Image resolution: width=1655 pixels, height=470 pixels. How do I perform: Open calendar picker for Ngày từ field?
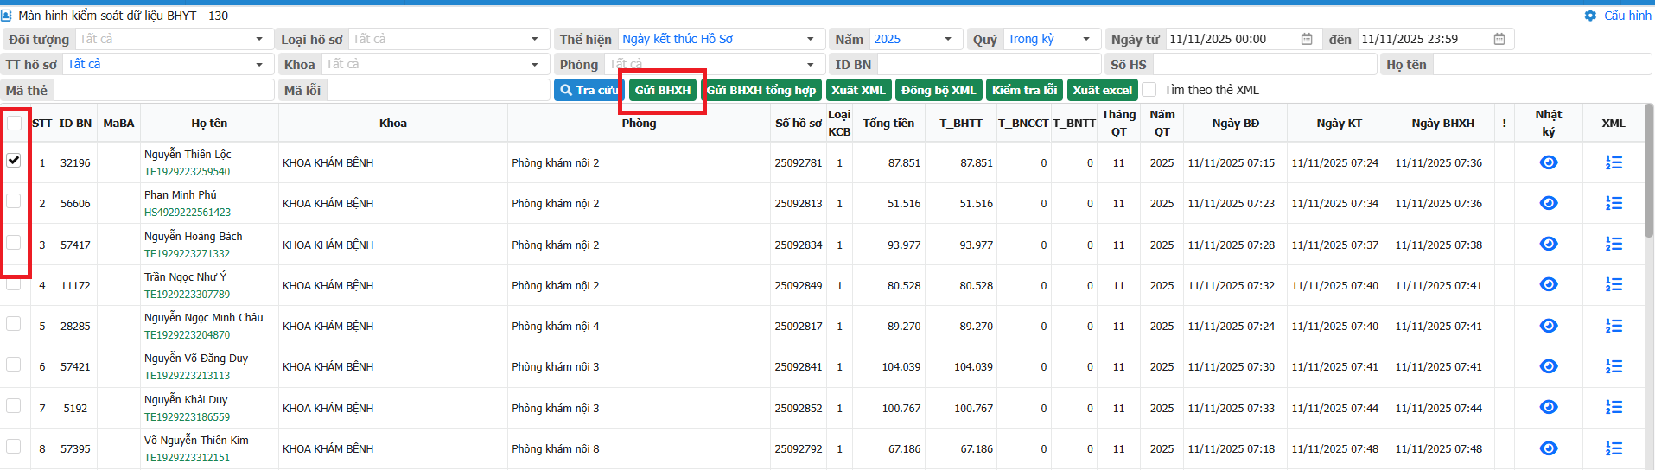pos(1307,39)
